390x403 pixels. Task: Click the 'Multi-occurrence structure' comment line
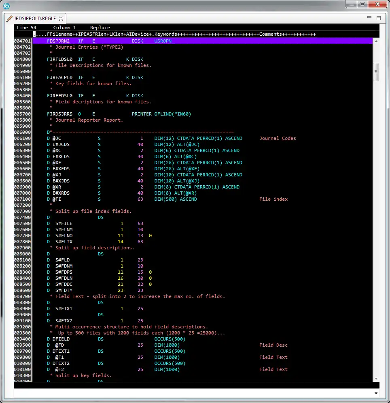[x=131, y=327]
